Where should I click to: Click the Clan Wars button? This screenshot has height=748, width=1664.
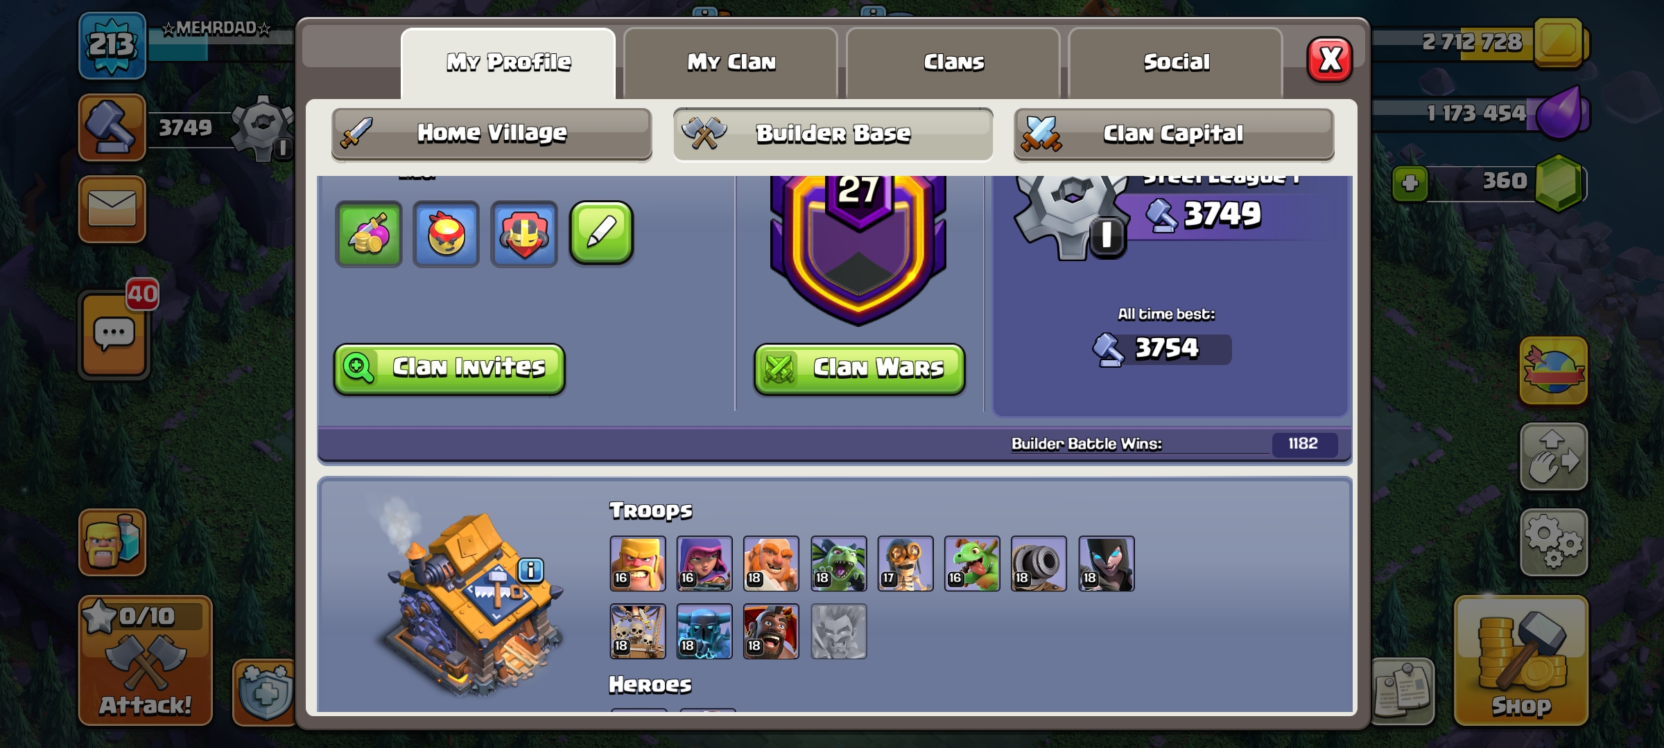(860, 369)
